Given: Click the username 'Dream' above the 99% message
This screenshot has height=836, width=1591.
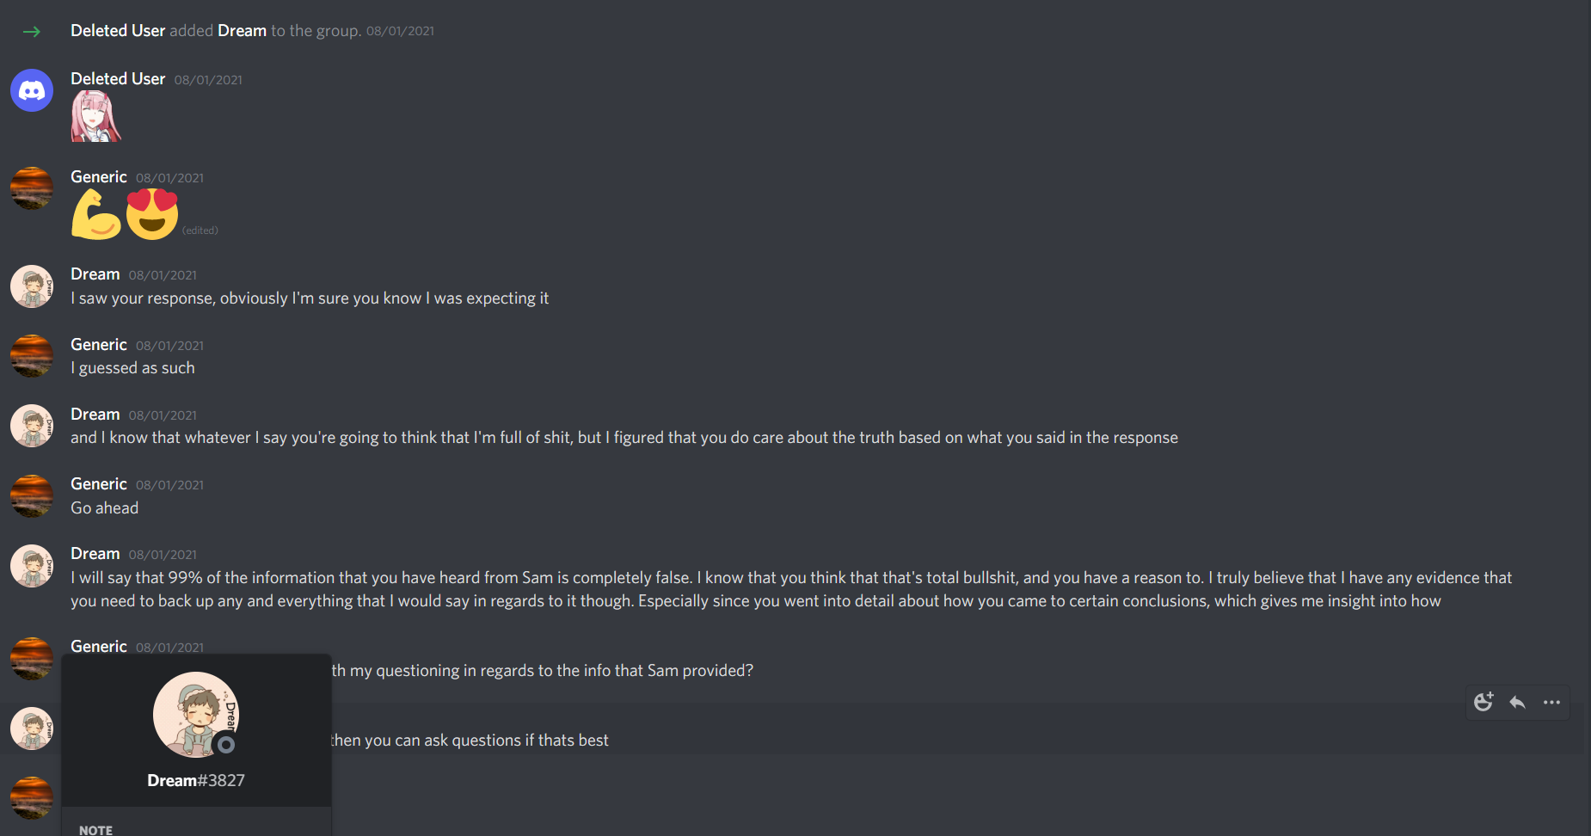Looking at the screenshot, I should [x=95, y=553].
